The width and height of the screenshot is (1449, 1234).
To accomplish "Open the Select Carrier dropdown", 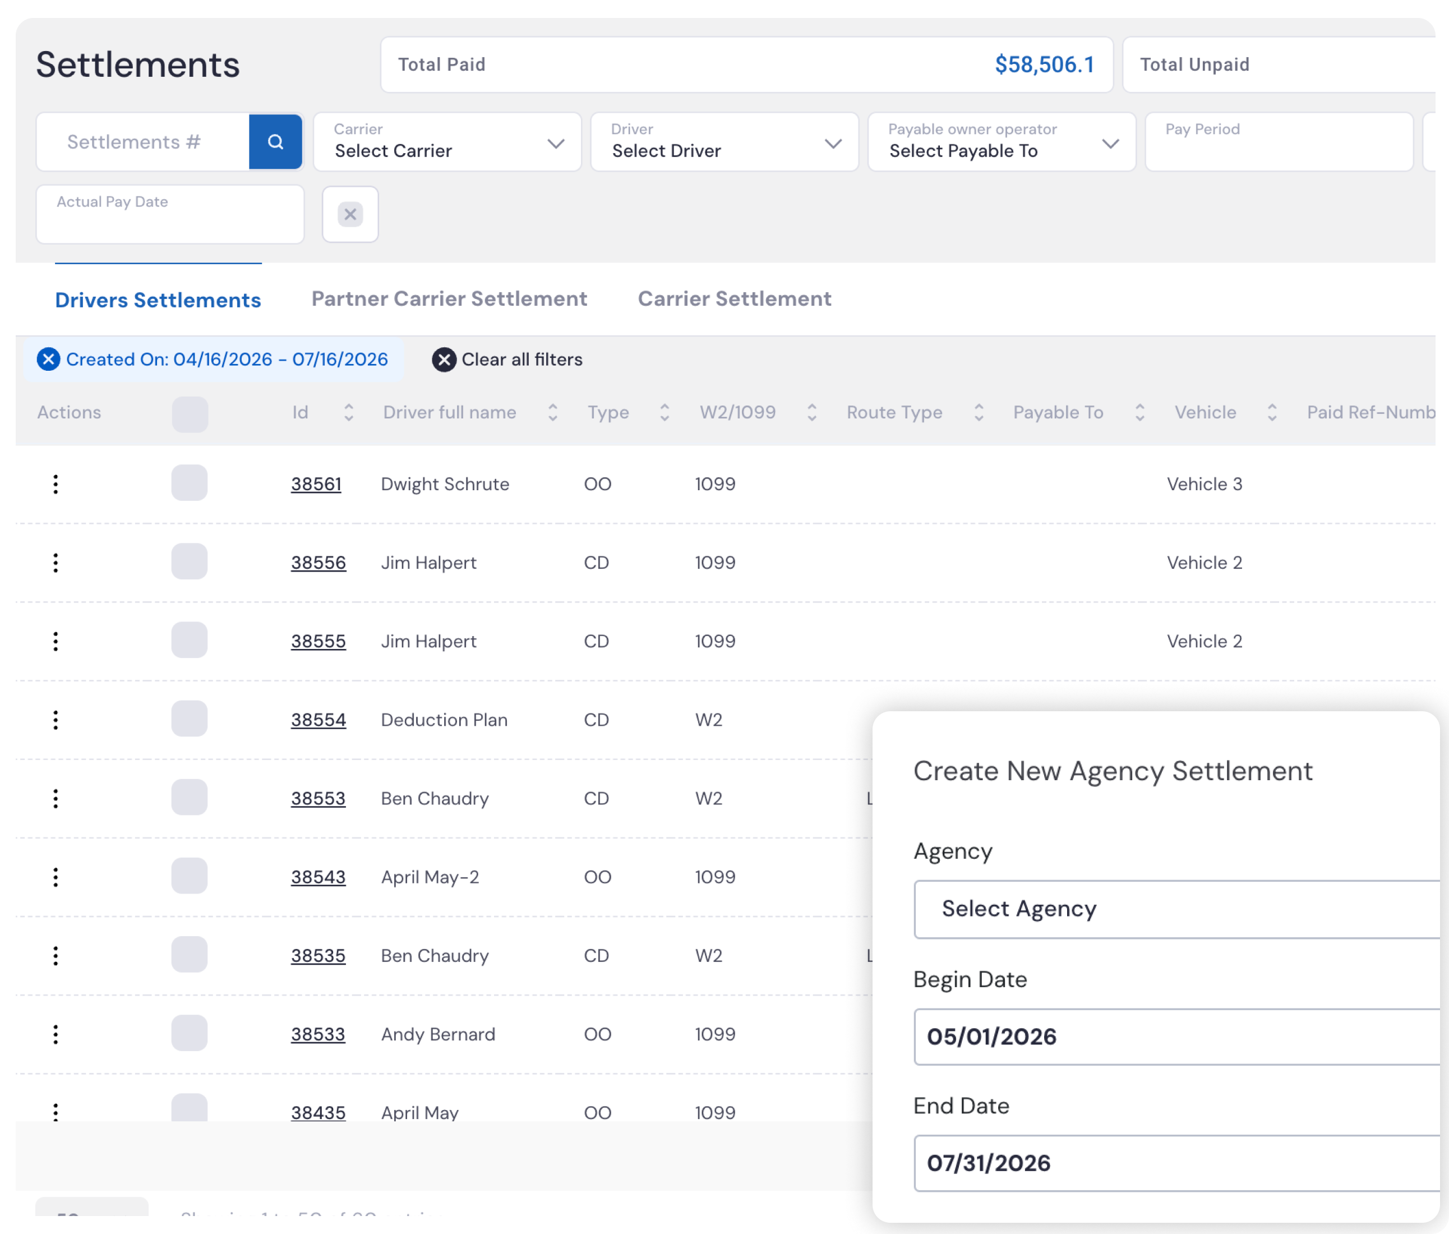I will point(447,142).
